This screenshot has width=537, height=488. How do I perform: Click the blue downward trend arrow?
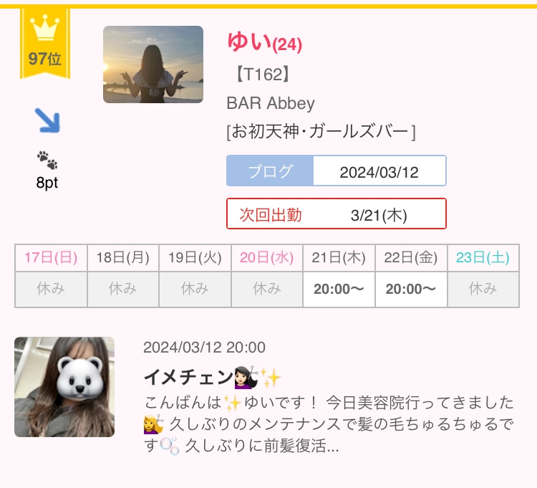[47, 120]
